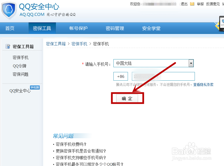Open the 反馈意见 feedback link
224x166 pixels.
click(x=213, y=4)
